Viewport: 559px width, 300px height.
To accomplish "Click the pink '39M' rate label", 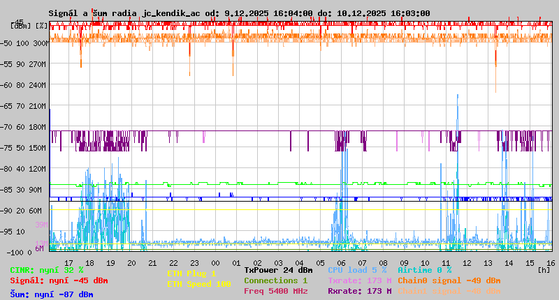I will pos(41,225).
